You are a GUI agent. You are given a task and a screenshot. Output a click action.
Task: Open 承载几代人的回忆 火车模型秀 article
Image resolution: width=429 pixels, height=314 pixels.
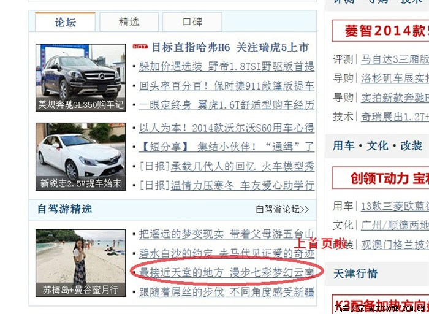click(x=243, y=166)
